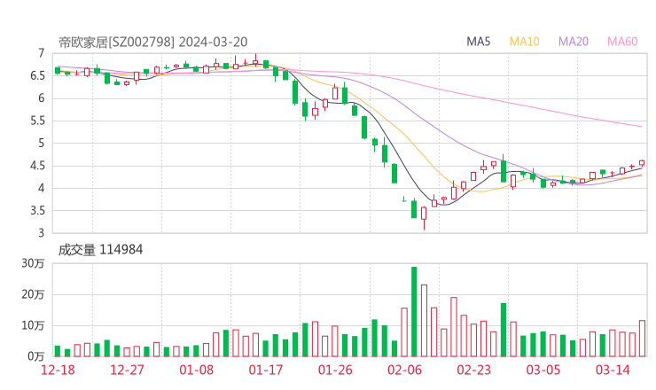Click the 01-17 date label
This screenshot has width=656, height=390.
[266, 370]
